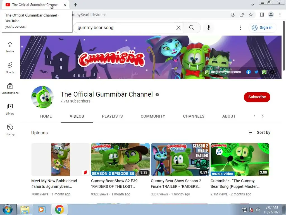
Task: Expand the Chrome tab search chevron
Action: (x=252, y=5)
